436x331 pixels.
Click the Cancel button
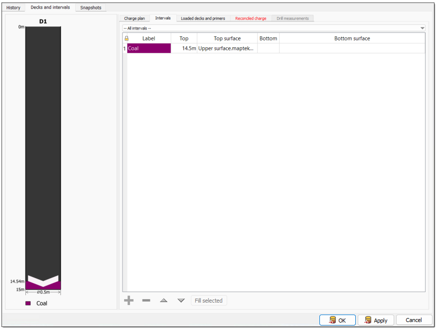click(x=414, y=320)
